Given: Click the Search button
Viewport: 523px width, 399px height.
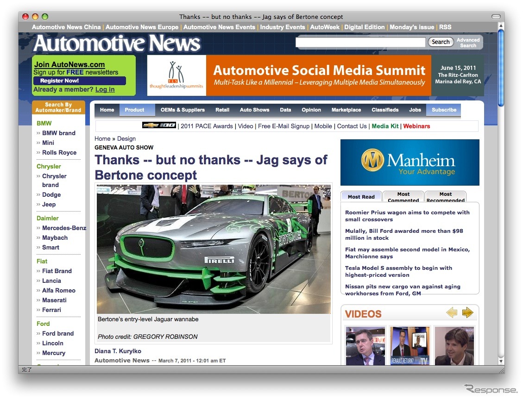Looking at the screenshot, I should 440,42.
